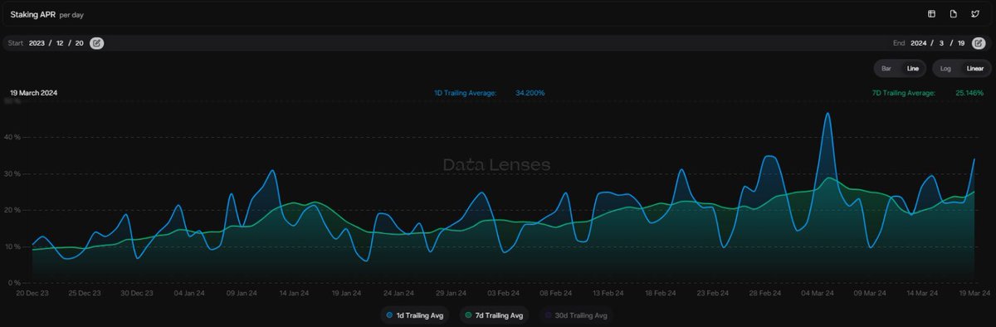Click the 14 Jan 24 axis label
996x327 pixels.
pyautogui.click(x=294, y=293)
